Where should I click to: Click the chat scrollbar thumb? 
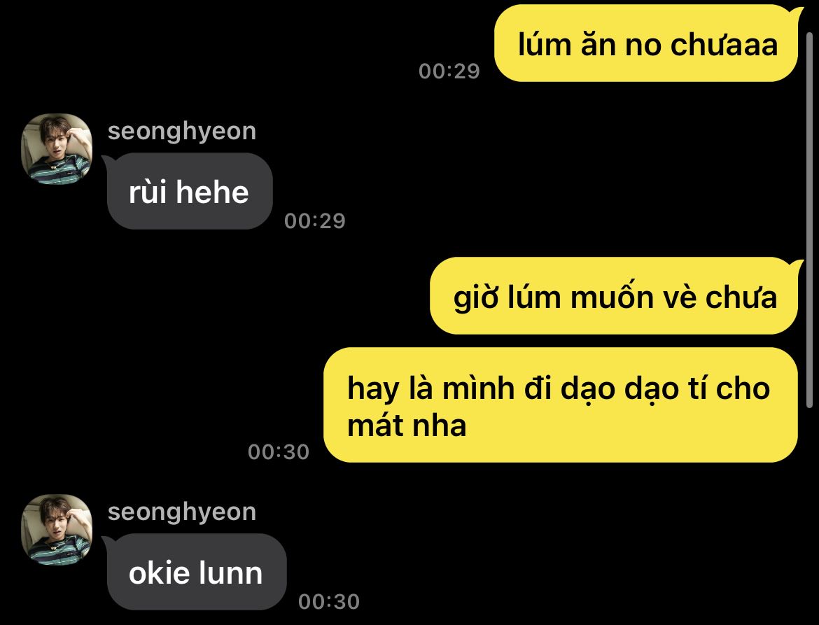coord(810,219)
